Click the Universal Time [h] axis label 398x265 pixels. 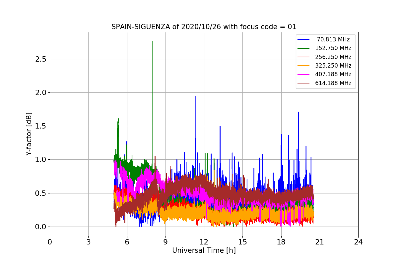204,251
